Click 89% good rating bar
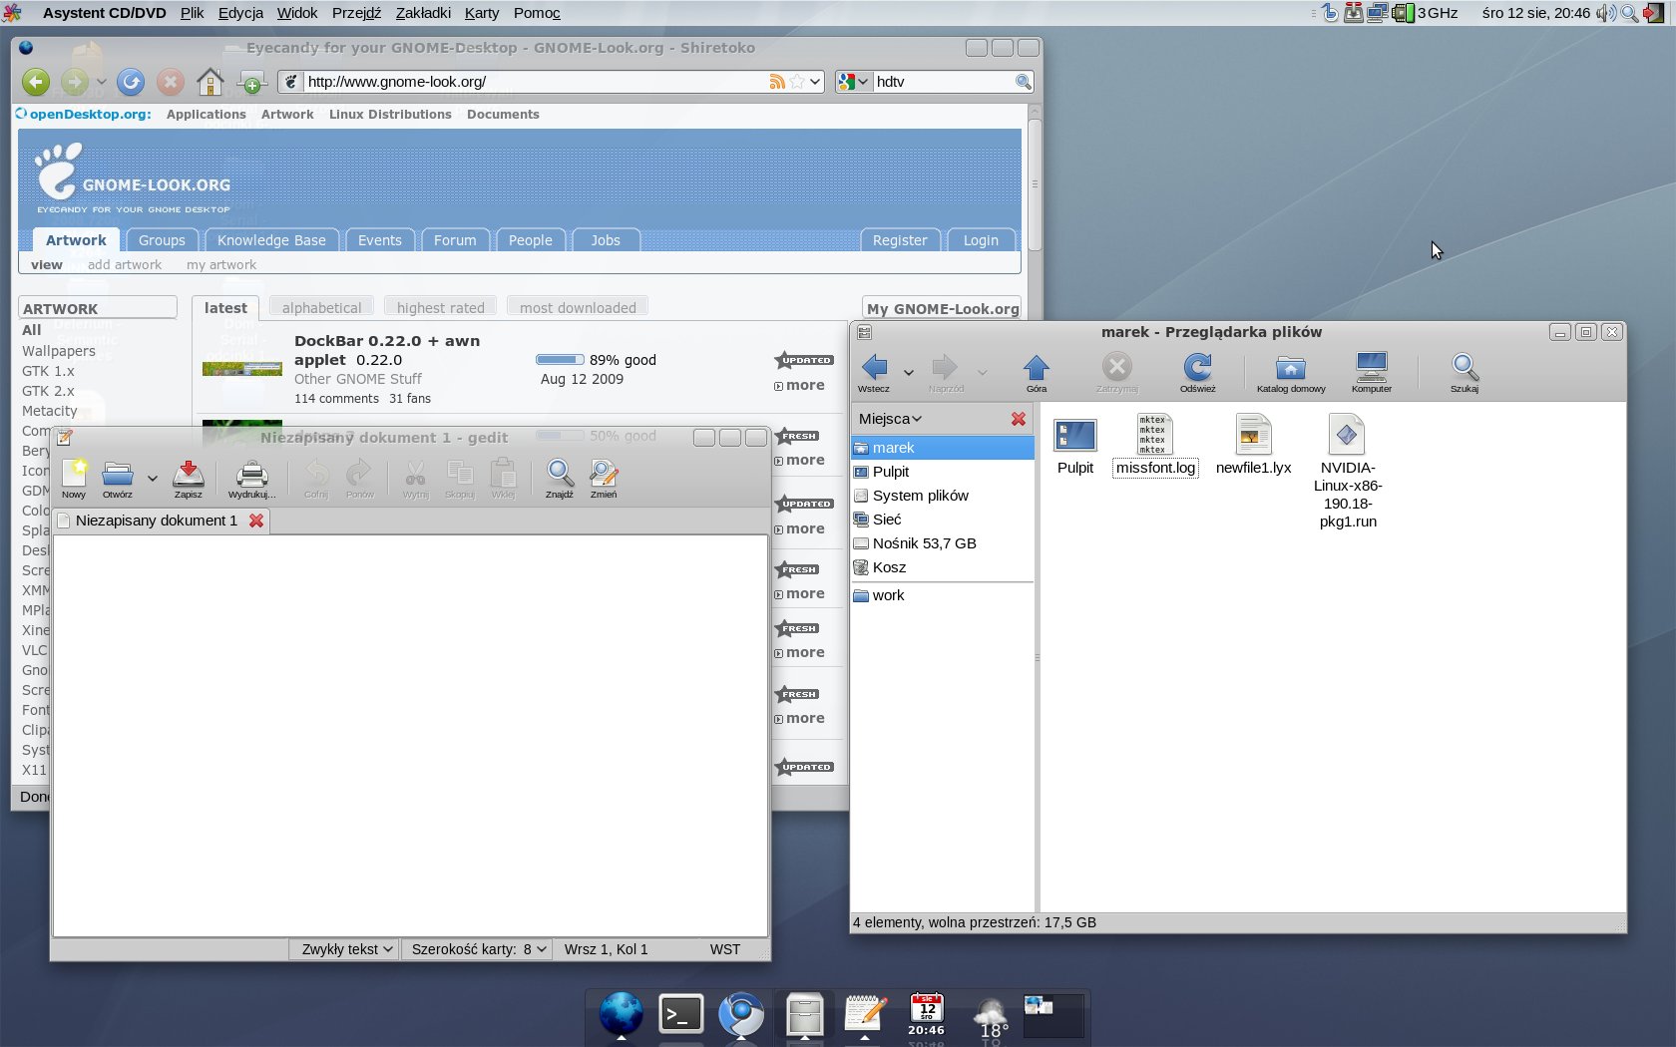 coord(560,360)
